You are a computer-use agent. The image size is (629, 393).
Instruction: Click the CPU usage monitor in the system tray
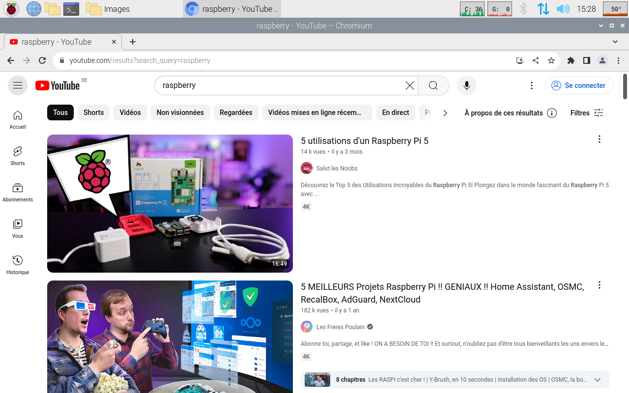click(x=472, y=9)
